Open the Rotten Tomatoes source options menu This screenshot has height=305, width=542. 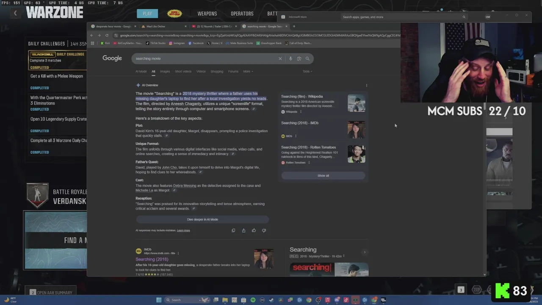point(309,163)
